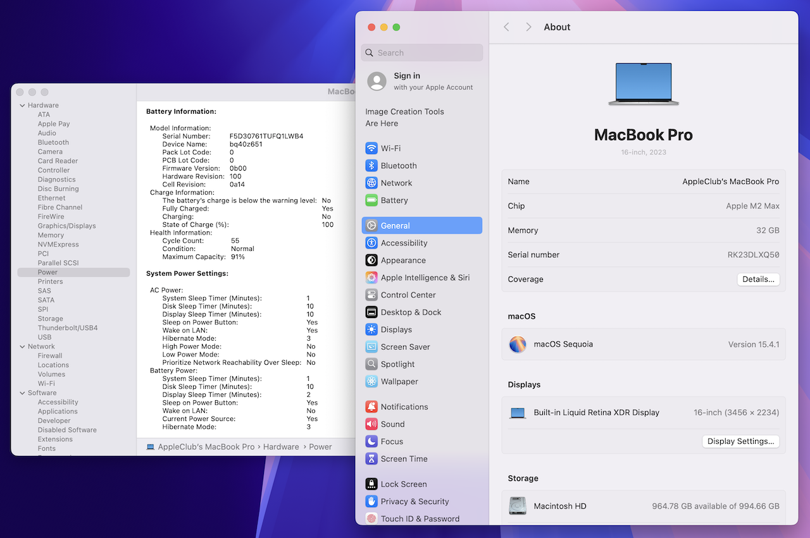The height and width of the screenshot is (538, 810).
Task: Select Apple Pay in System Information sidebar
Action: point(54,124)
